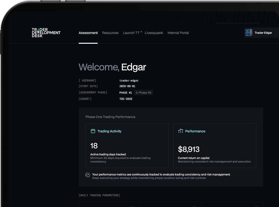Click the 2026-08-01 start date value
The width and height of the screenshot is (279, 207).
(x=127, y=86)
